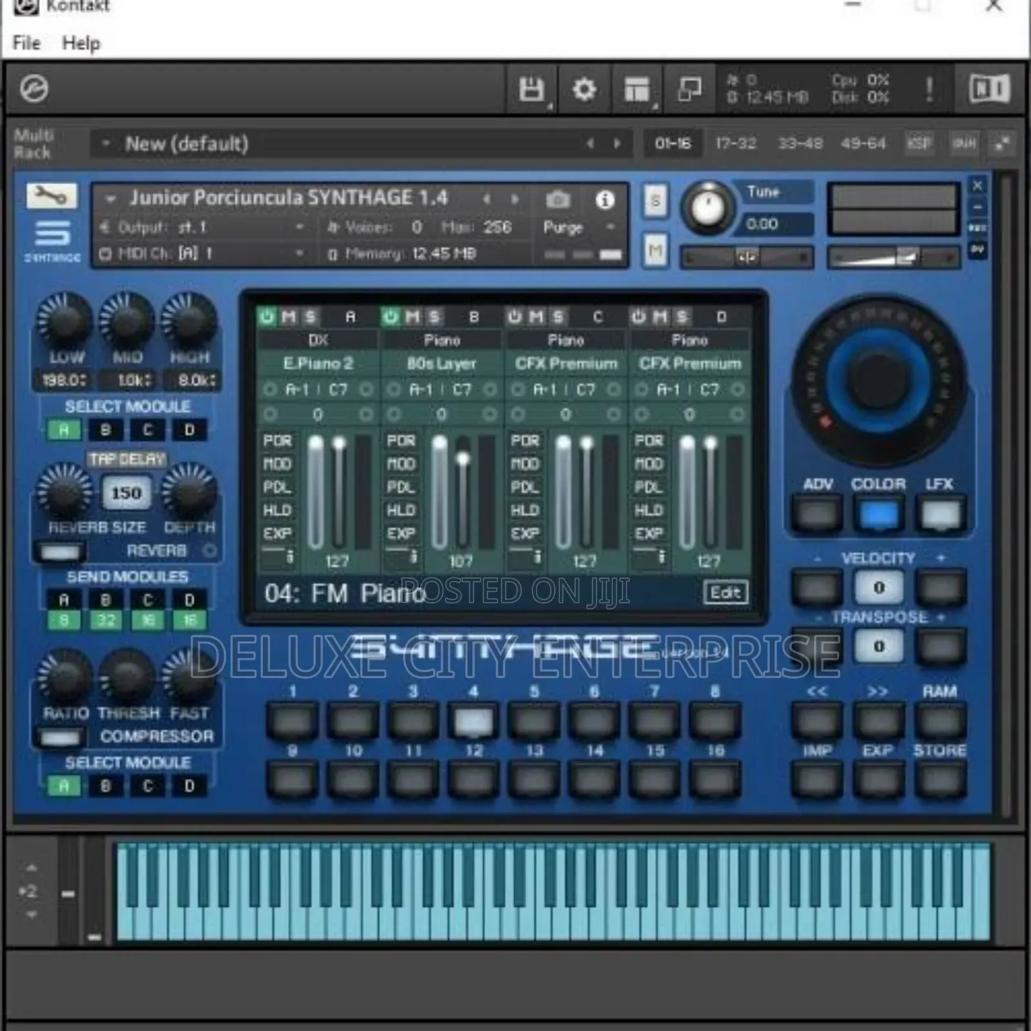The height and width of the screenshot is (1031, 1031).
Task: Click the info icon under layer A
Action: pyautogui.click(x=289, y=556)
